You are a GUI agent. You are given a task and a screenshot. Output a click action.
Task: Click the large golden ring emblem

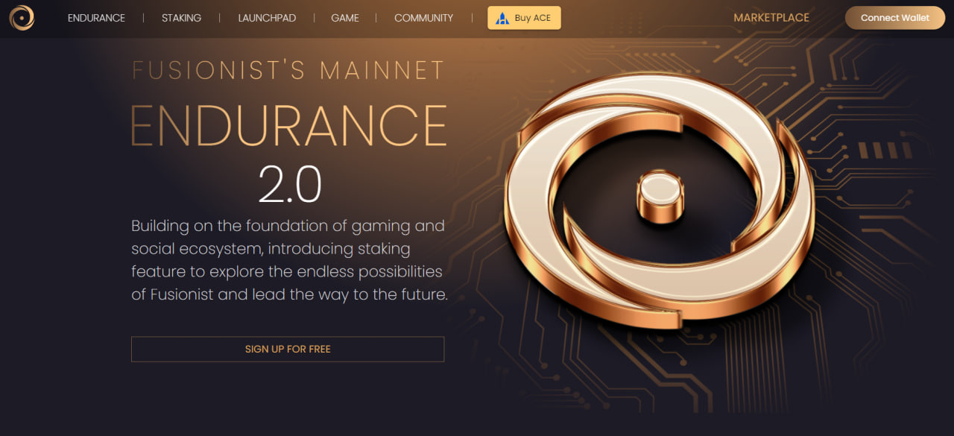pos(660,200)
